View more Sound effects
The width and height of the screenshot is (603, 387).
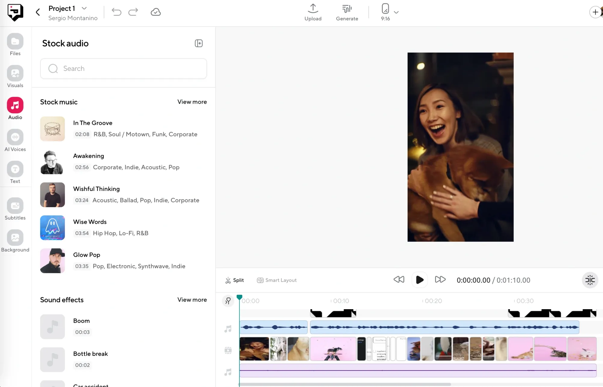point(192,300)
